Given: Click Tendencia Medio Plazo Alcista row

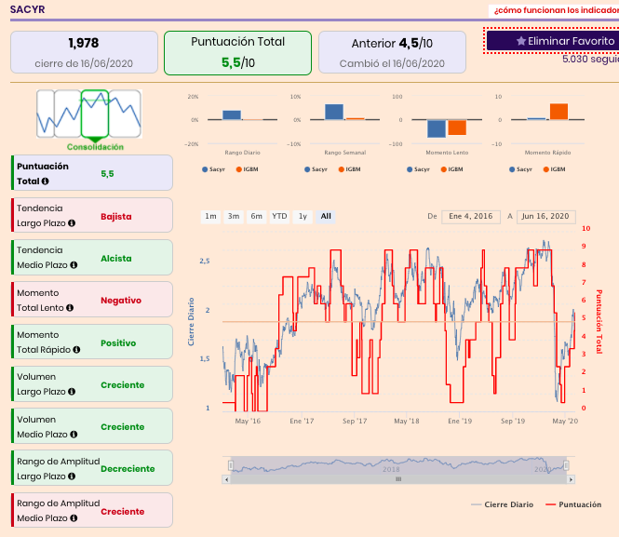Looking at the screenshot, I should [x=92, y=257].
